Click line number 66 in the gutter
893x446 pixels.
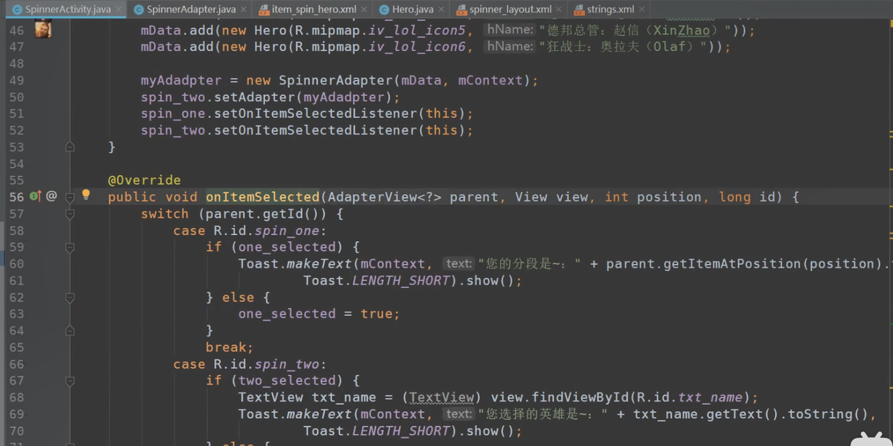click(x=16, y=364)
